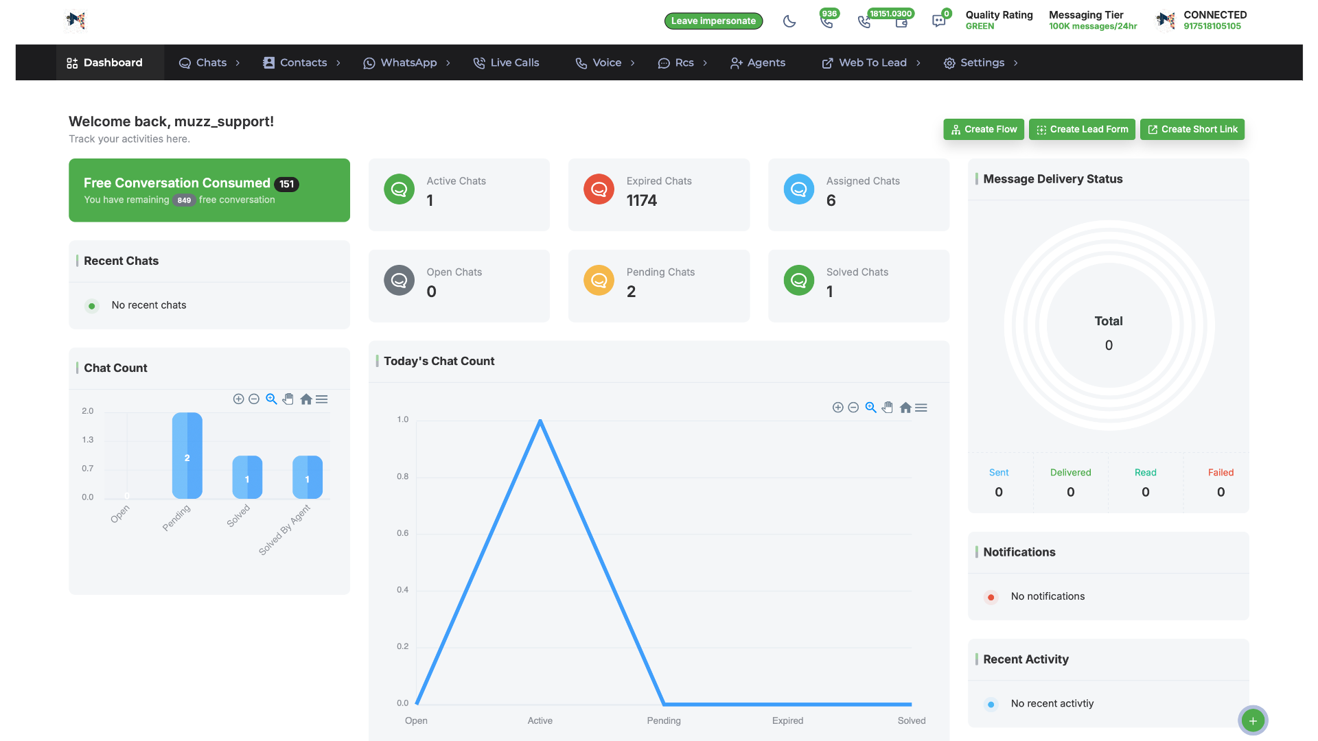Activate selection zoom magnifier on Today's Chat Count
This screenshot has width=1318, height=741.
click(x=870, y=408)
